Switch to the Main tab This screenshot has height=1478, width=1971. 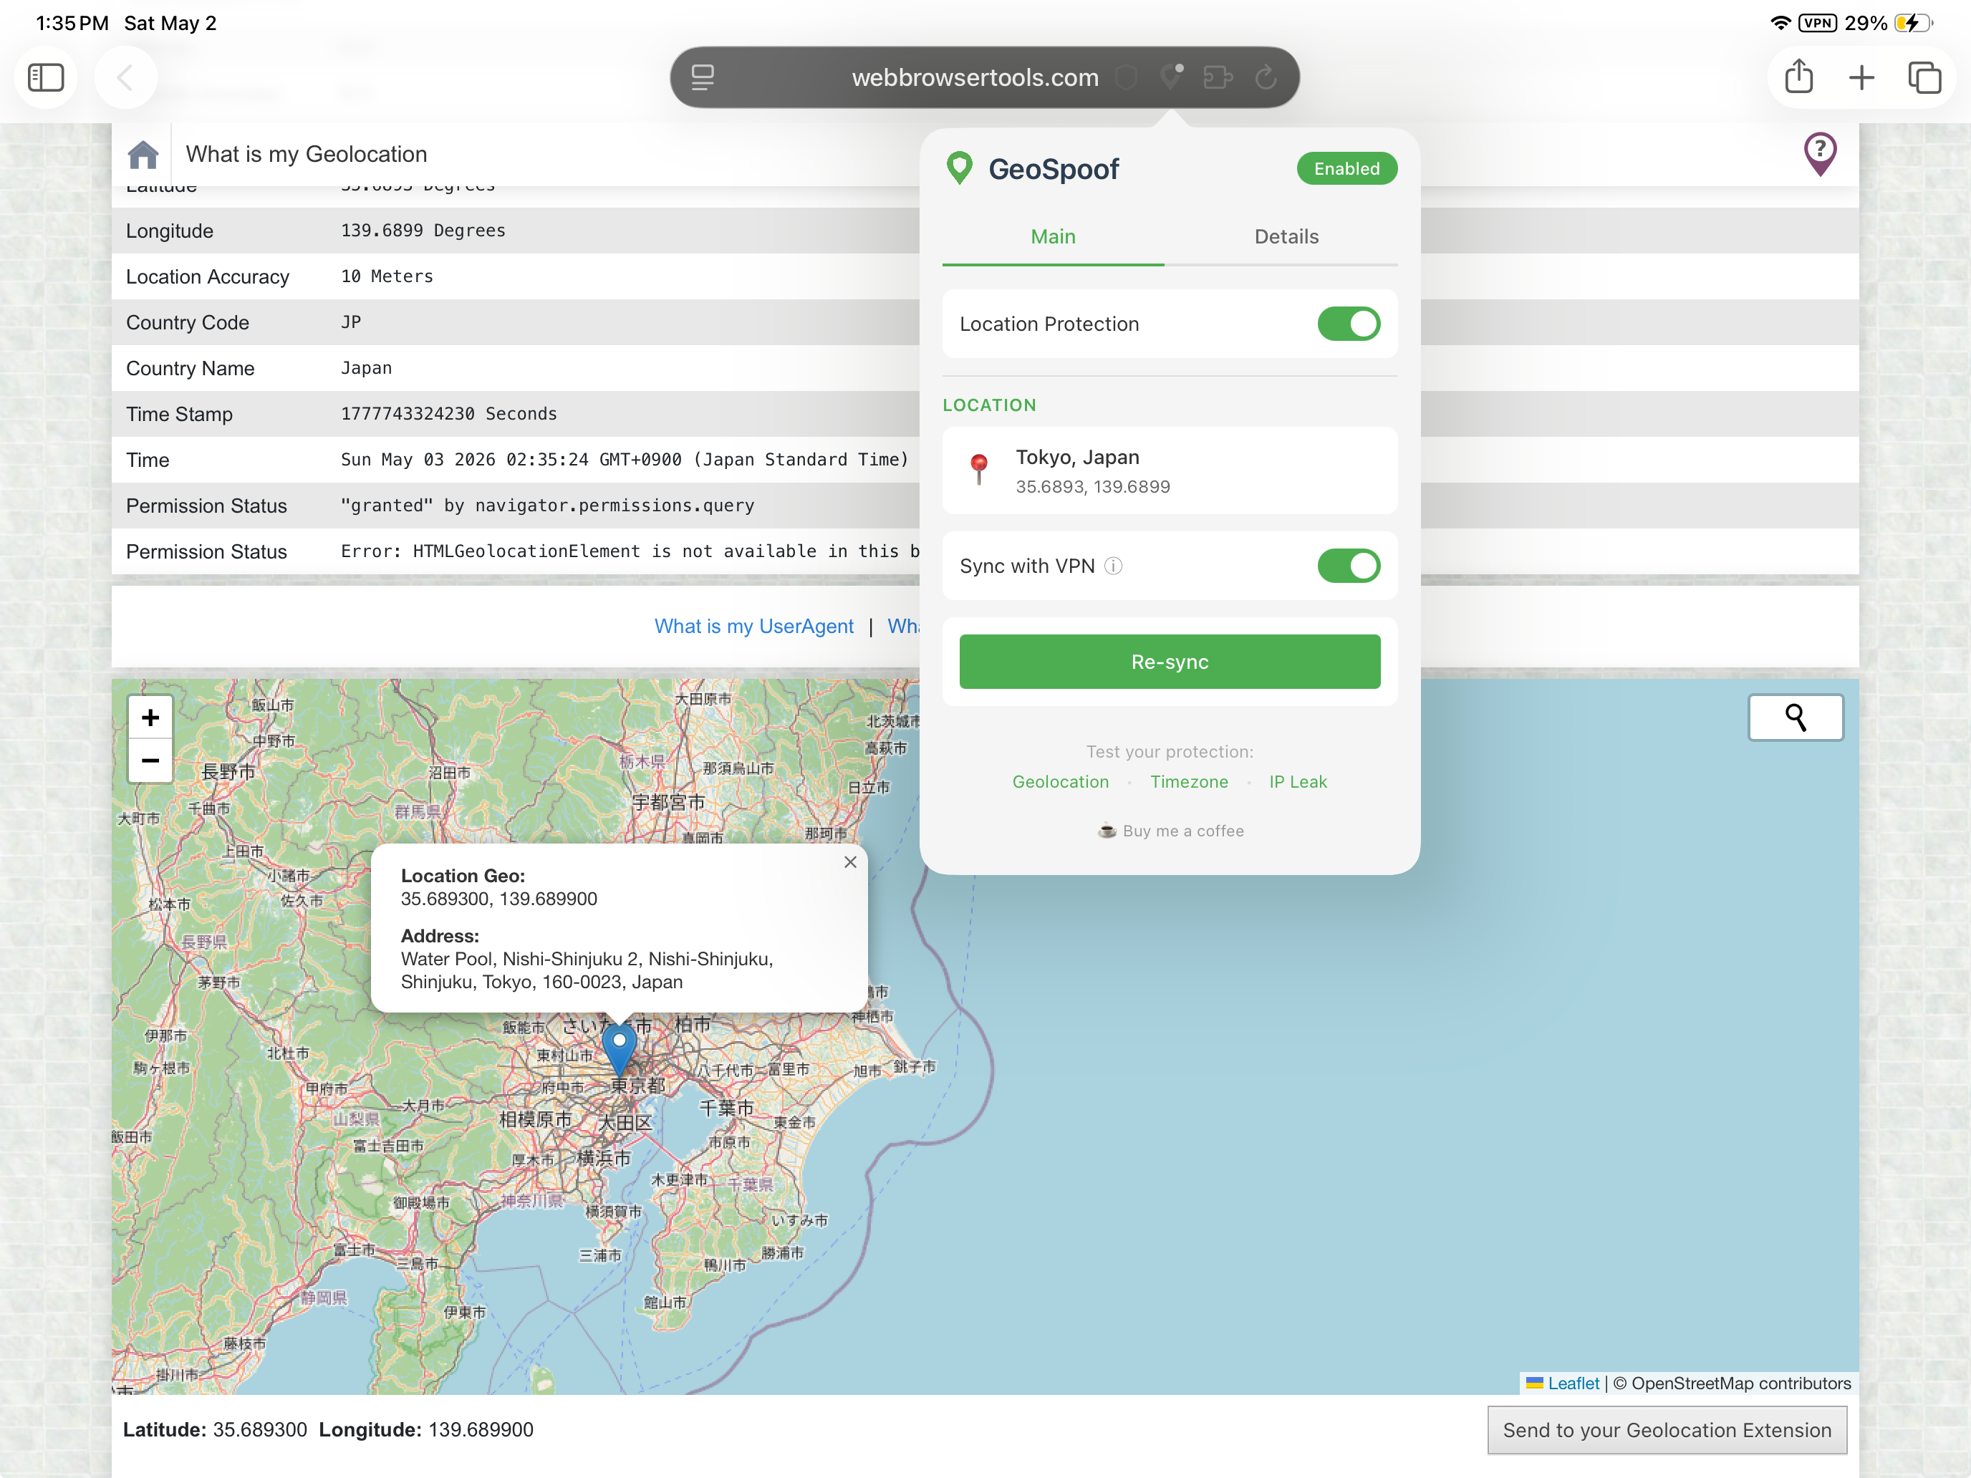[1054, 236]
